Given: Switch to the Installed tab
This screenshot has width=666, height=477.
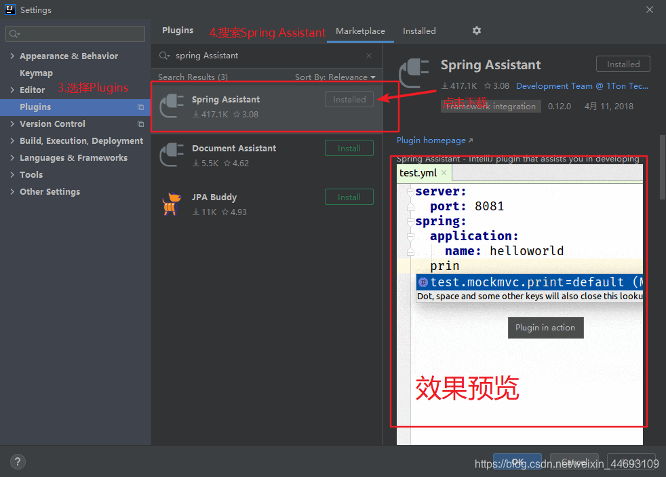Looking at the screenshot, I should [x=419, y=31].
